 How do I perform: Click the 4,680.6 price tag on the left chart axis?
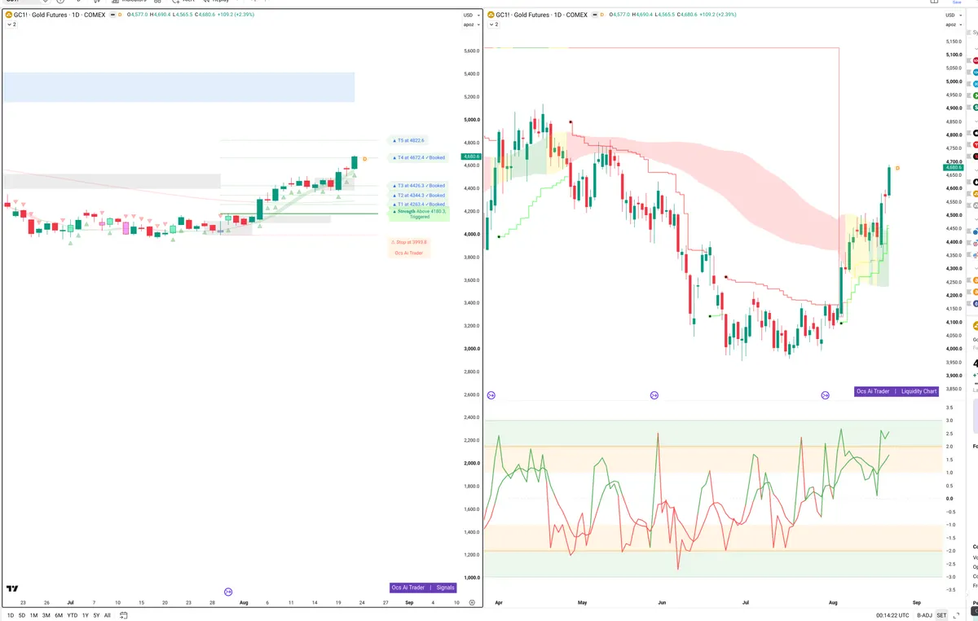coord(471,156)
